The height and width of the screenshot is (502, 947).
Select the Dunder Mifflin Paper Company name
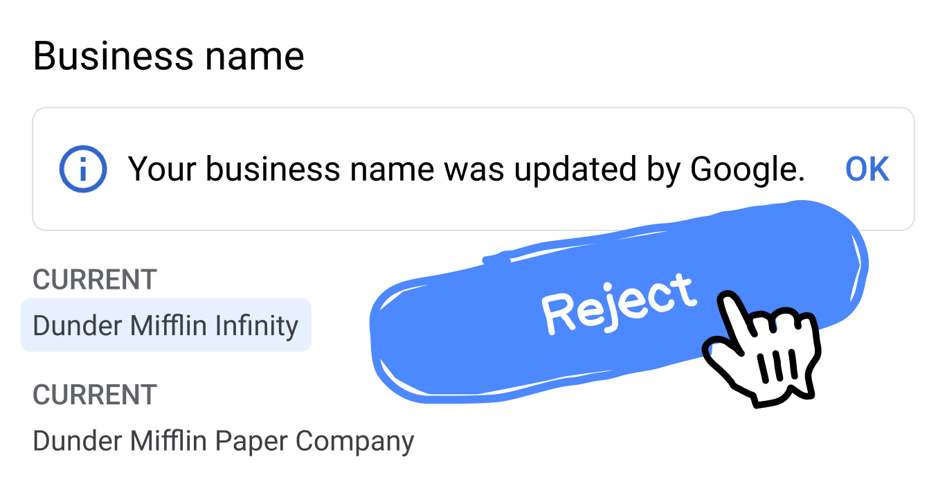(x=223, y=440)
